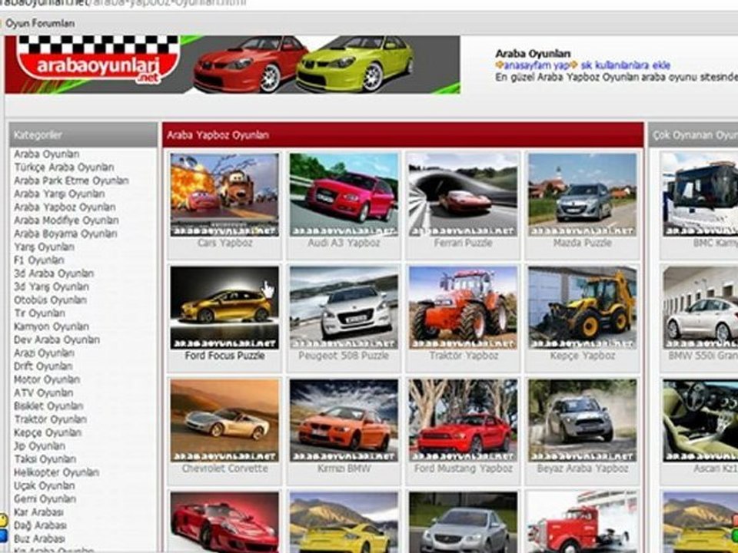Open the white bus thumbnail in Çok Oynanan
Image resolution: width=738 pixels, height=553 pixels.
click(700, 194)
